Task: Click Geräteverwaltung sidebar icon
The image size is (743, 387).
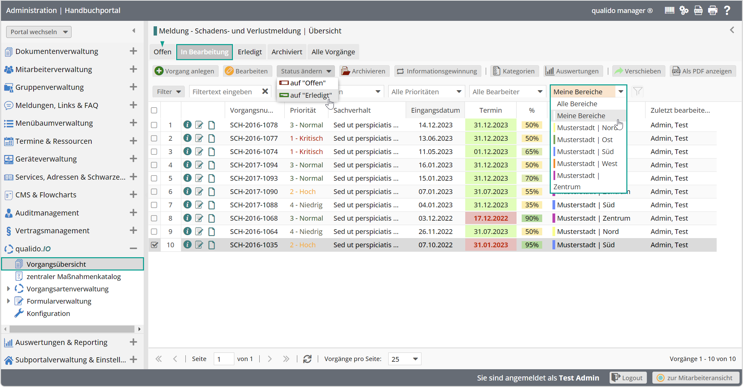Action: tap(9, 159)
